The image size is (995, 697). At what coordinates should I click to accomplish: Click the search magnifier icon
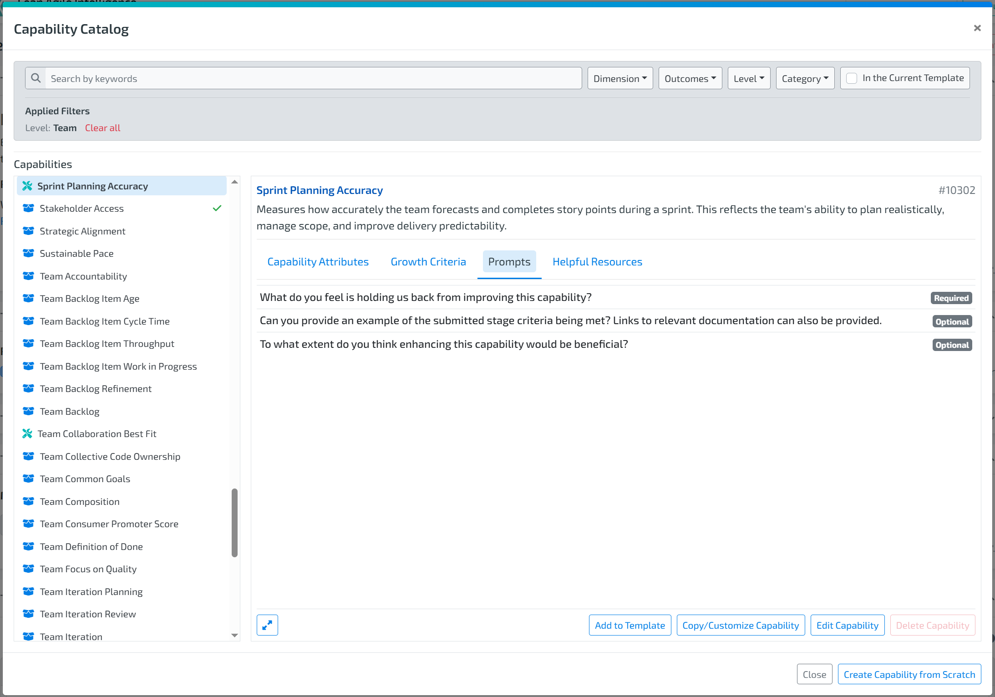pos(36,78)
